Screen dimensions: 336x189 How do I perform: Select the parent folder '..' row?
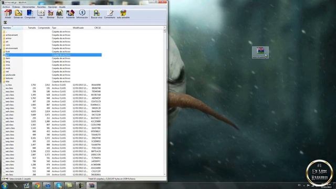coord(52,31)
